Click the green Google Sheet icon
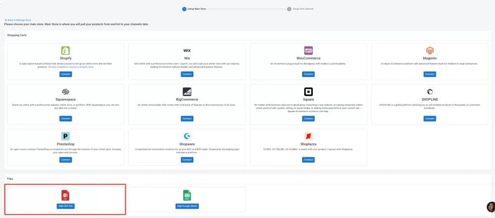This screenshot has height=218, width=495. (187, 195)
